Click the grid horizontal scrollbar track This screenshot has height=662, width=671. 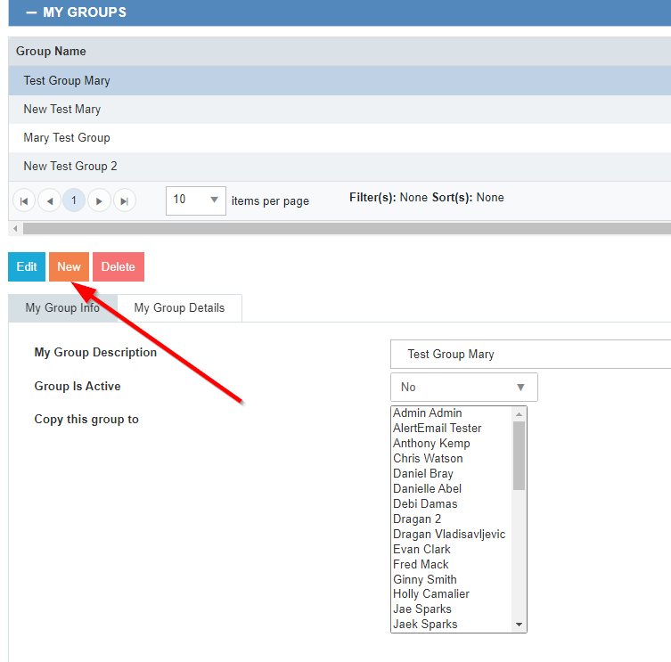pyautogui.click(x=347, y=228)
